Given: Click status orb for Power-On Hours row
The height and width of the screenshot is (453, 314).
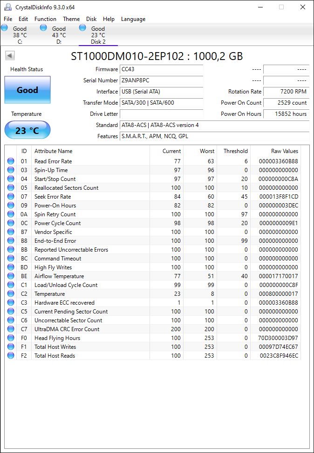Looking at the screenshot, I should tap(11, 206).
